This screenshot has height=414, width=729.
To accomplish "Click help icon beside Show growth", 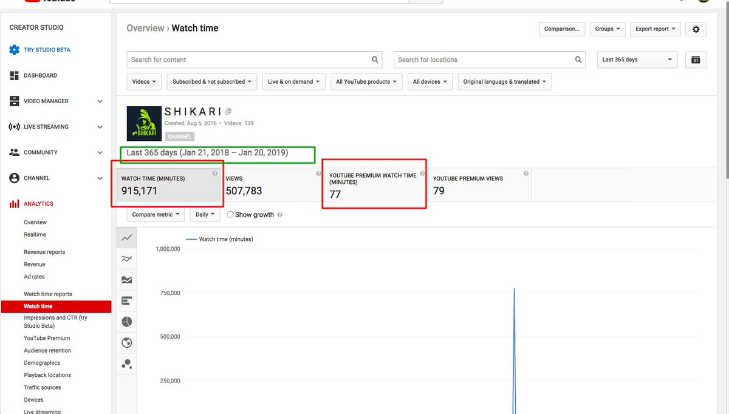I will [279, 214].
